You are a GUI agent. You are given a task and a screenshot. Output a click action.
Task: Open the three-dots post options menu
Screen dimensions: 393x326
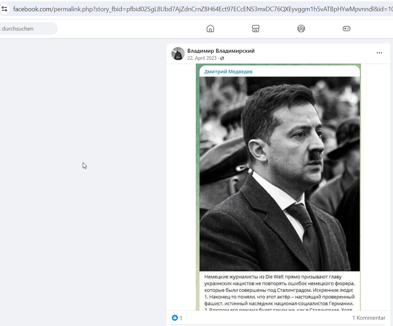pos(379,53)
